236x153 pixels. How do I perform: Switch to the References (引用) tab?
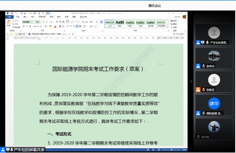tap(51, 17)
